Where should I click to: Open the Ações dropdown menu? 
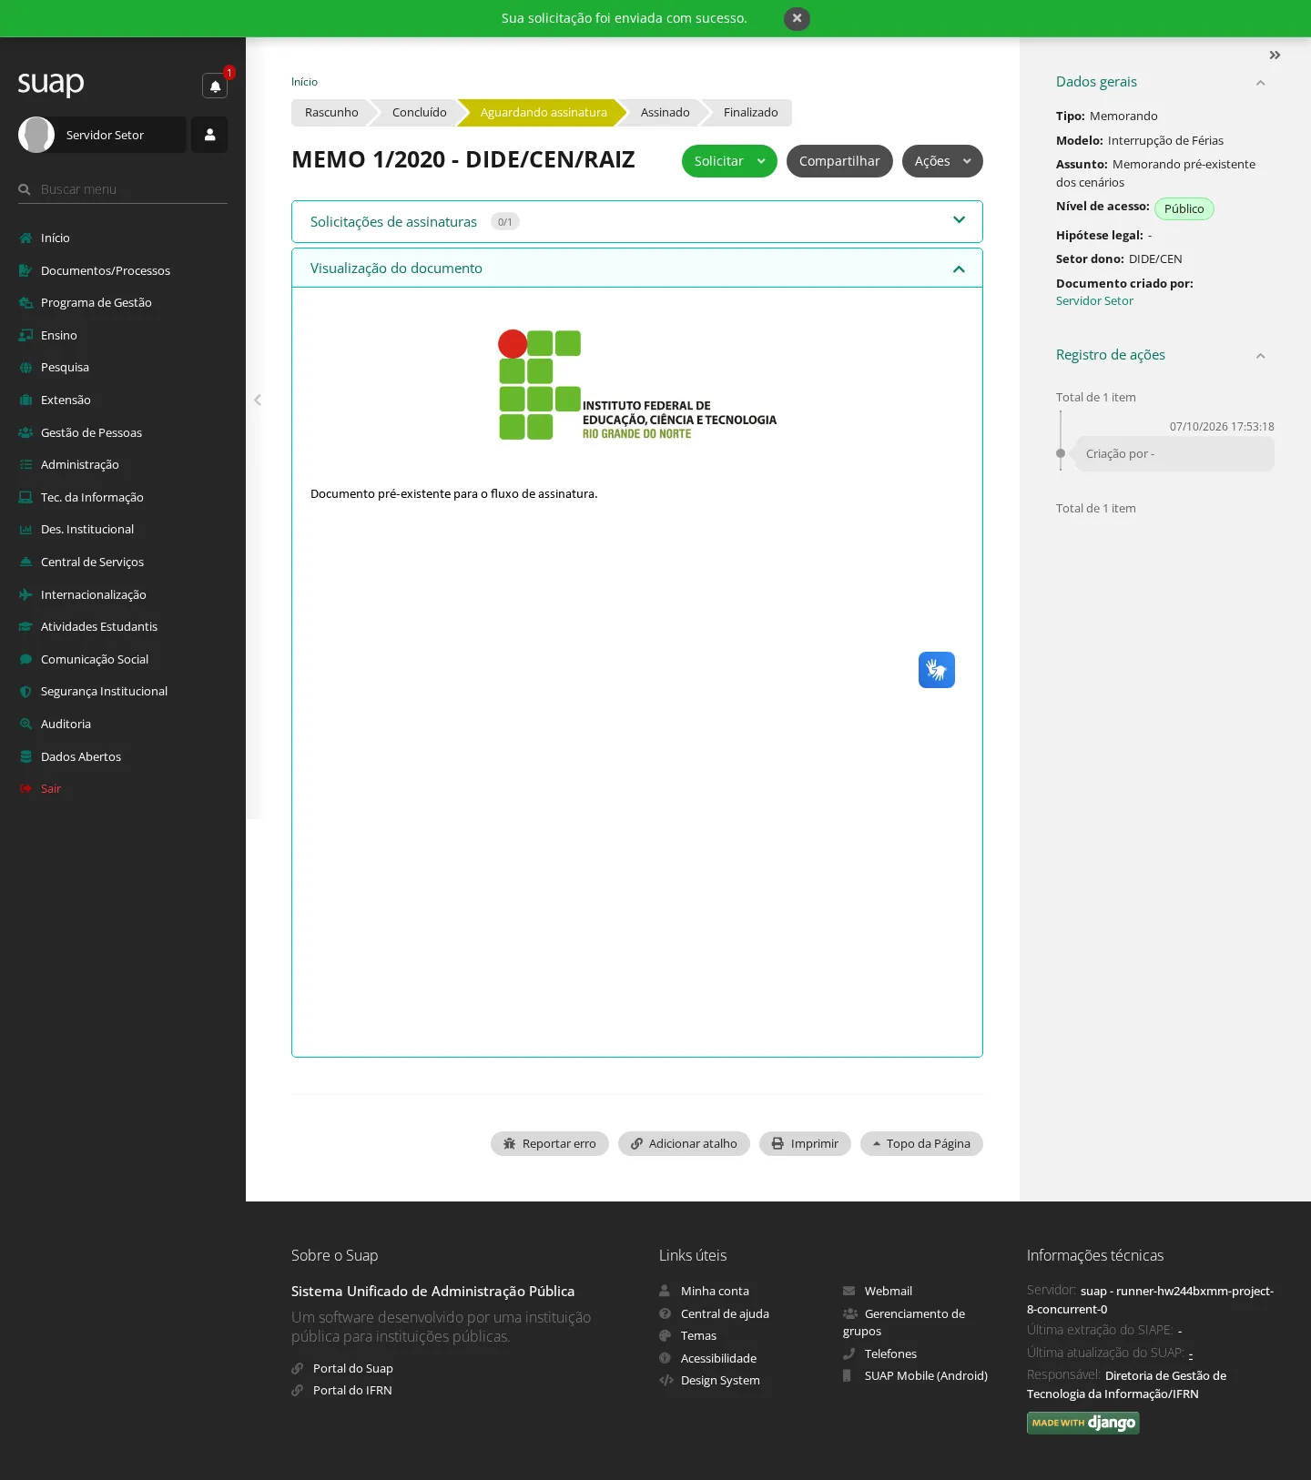(942, 161)
